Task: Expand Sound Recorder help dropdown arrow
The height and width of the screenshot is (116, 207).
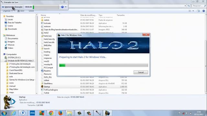Action: 66,7
